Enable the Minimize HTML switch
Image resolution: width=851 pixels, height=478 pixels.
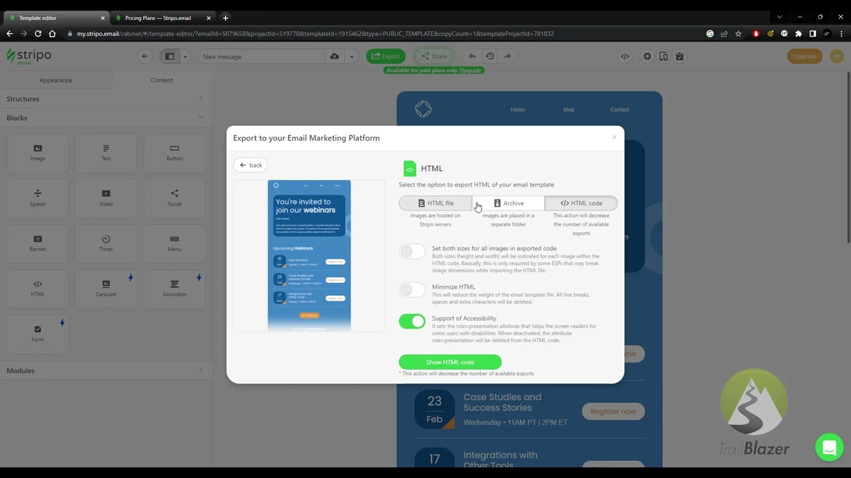click(x=412, y=290)
